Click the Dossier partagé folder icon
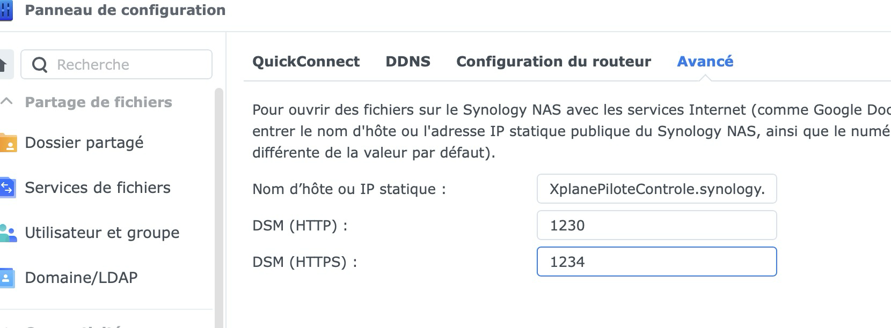The height and width of the screenshot is (328, 891). [8, 143]
